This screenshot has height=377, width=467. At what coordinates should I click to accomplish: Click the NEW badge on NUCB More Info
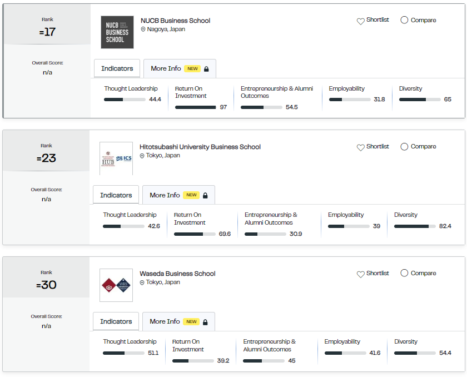[x=192, y=69]
